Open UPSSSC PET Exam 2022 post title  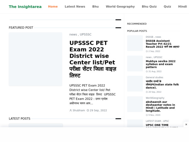[93, 59]
